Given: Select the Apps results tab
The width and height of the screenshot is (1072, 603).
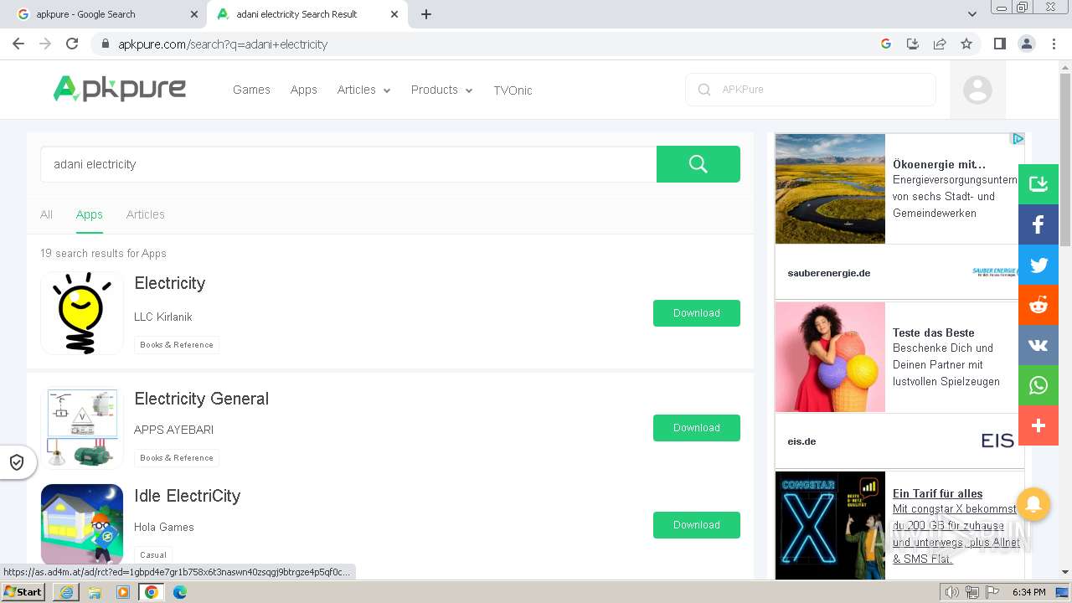Looking at the screenshot, I should click(90, 214).
